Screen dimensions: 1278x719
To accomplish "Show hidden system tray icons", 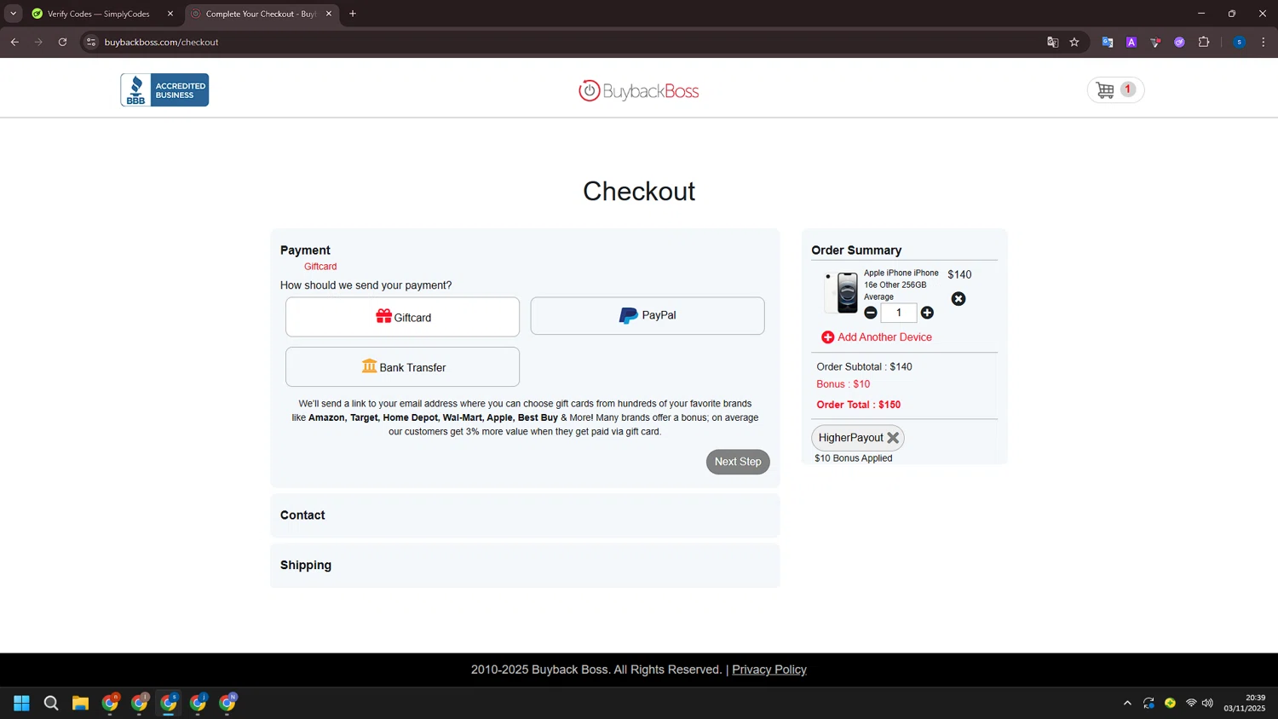I will [1127, 703].
